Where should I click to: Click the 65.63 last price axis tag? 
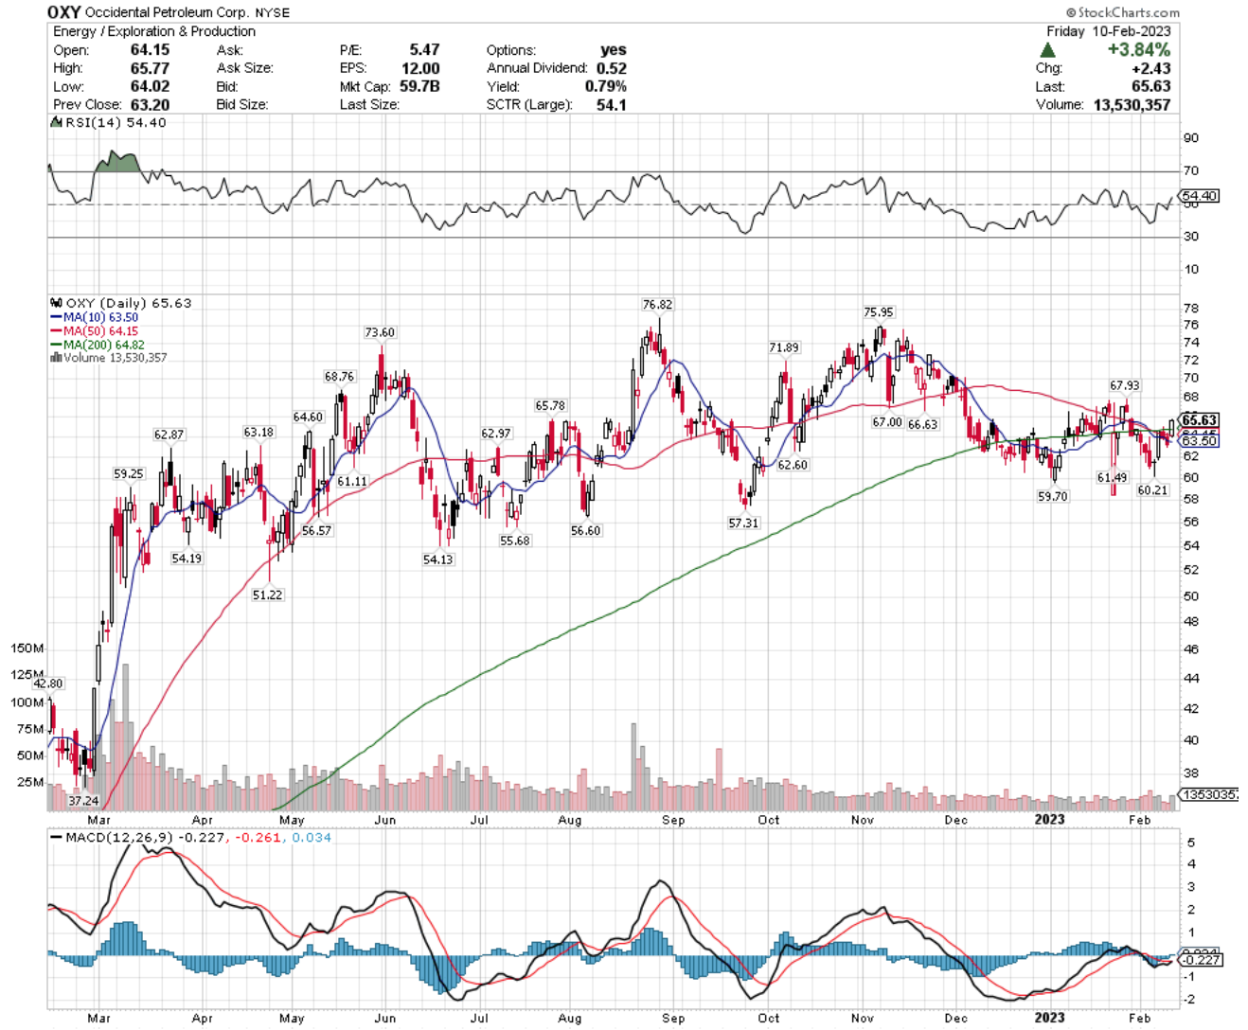pos(1199,420)
